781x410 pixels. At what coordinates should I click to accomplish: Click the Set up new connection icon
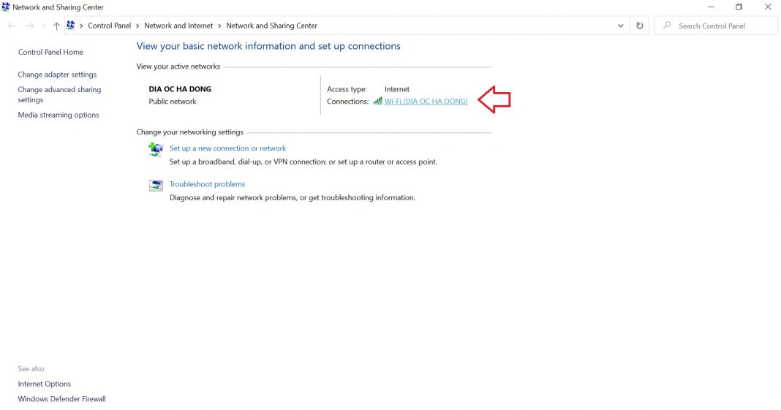tap(156, 149)
